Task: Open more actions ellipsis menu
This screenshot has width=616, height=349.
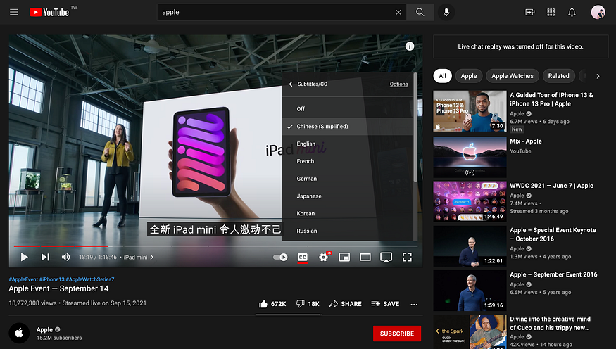Action: [414, 304]
